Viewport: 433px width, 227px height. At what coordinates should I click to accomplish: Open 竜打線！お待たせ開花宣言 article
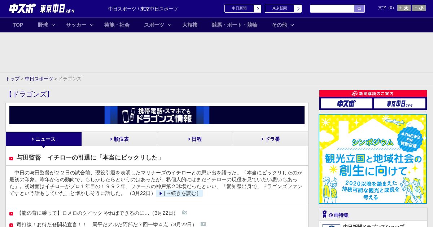point(107,224)
